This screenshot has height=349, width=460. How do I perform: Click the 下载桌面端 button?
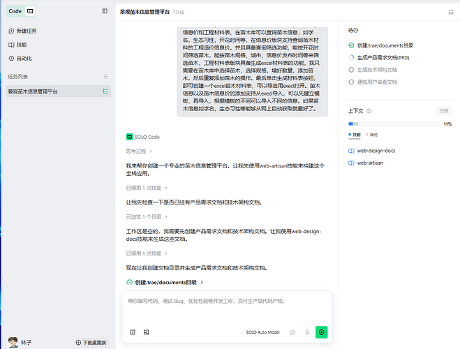click(x=91, y=343)
